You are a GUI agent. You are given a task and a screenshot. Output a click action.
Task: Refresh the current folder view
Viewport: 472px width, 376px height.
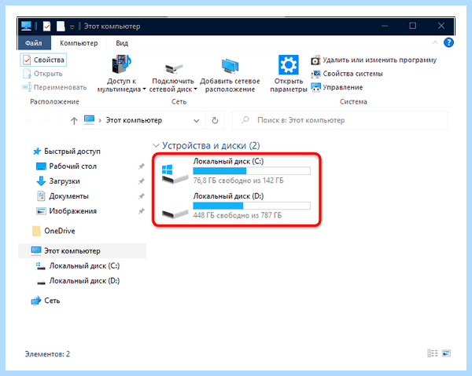215,120
